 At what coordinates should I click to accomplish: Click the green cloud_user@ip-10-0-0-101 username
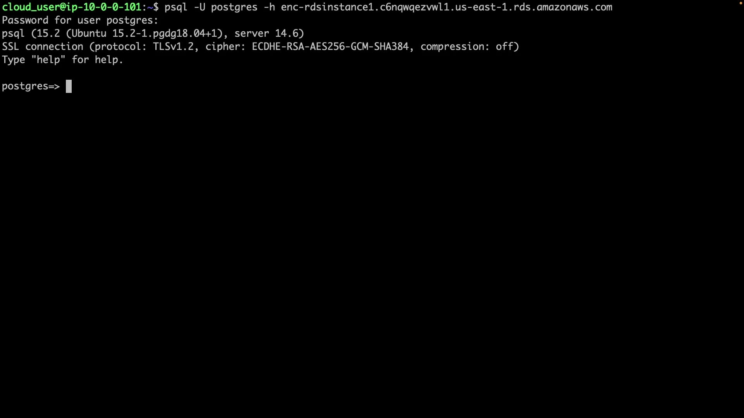tap(71, 7)
